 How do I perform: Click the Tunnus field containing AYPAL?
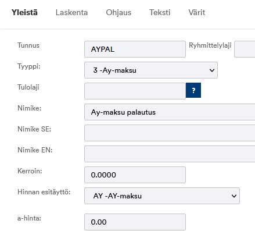coord(135,49)
